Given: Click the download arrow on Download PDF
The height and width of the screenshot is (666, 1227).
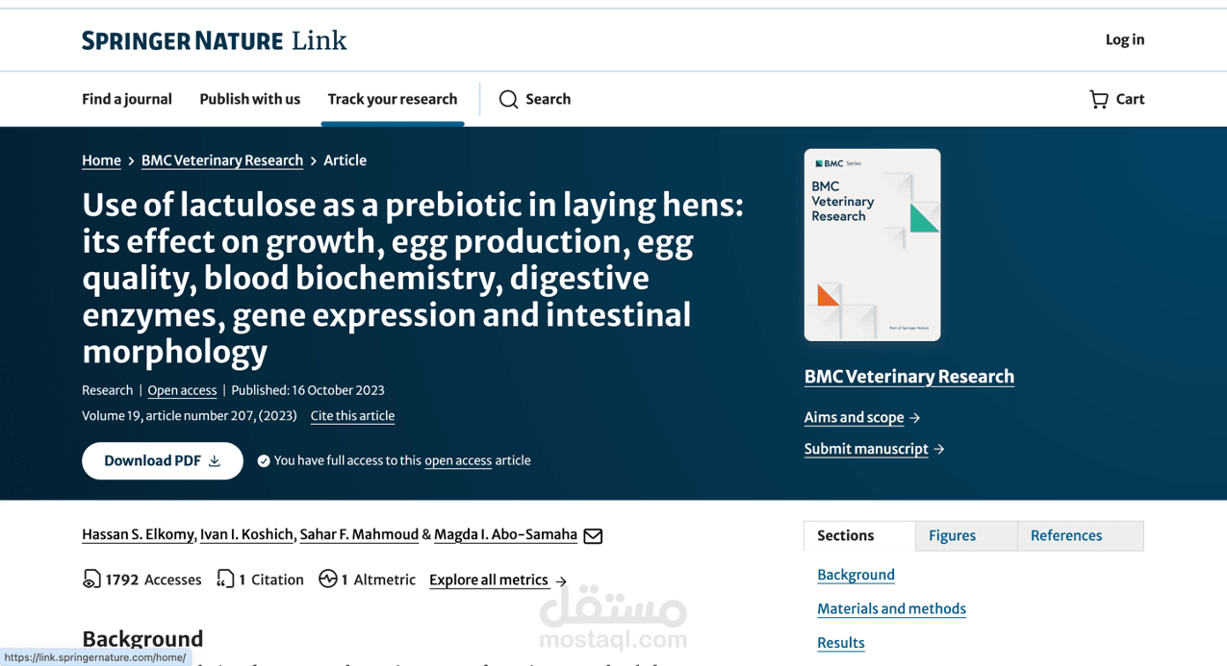Looking at the screenshot, I should click(215, 461).
